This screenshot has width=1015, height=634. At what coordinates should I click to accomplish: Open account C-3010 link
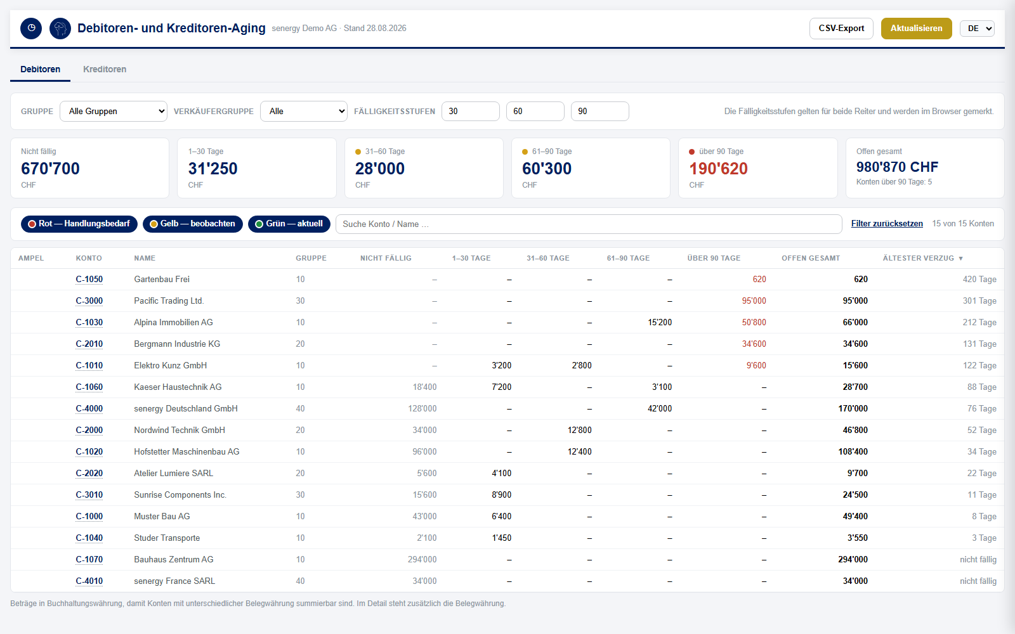[x=89, y=495]
